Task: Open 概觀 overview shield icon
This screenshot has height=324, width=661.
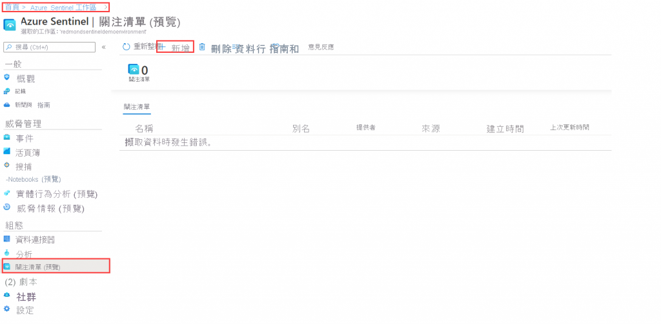Action: (6, 77)
